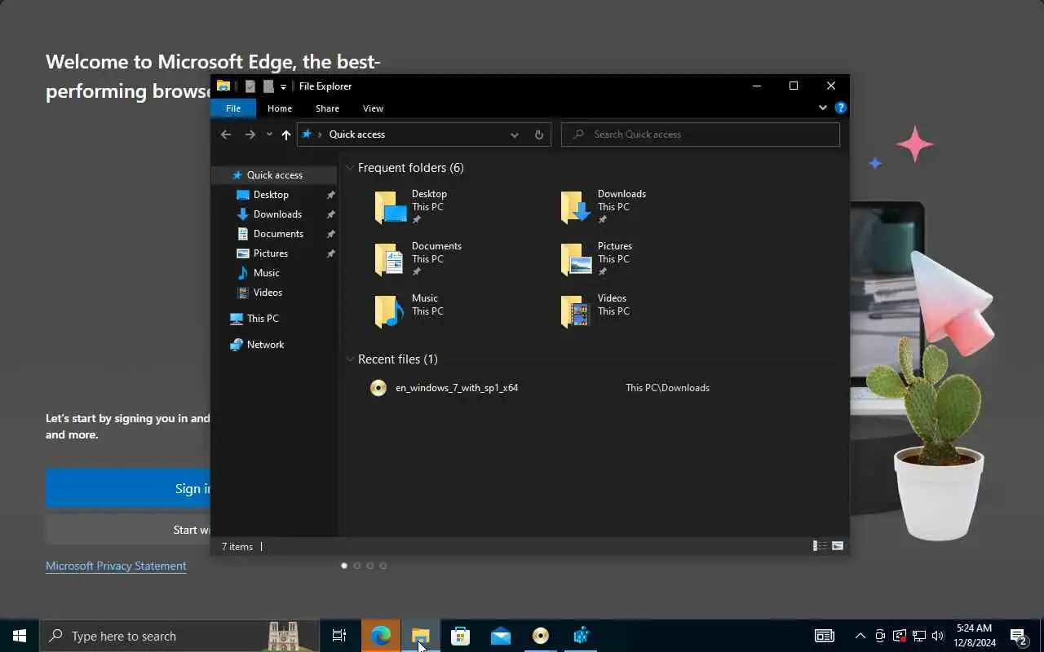Select the Documents folder icon in Frequent folders
Viewport: 1044px width, 652px height.
tap(390, 259)
